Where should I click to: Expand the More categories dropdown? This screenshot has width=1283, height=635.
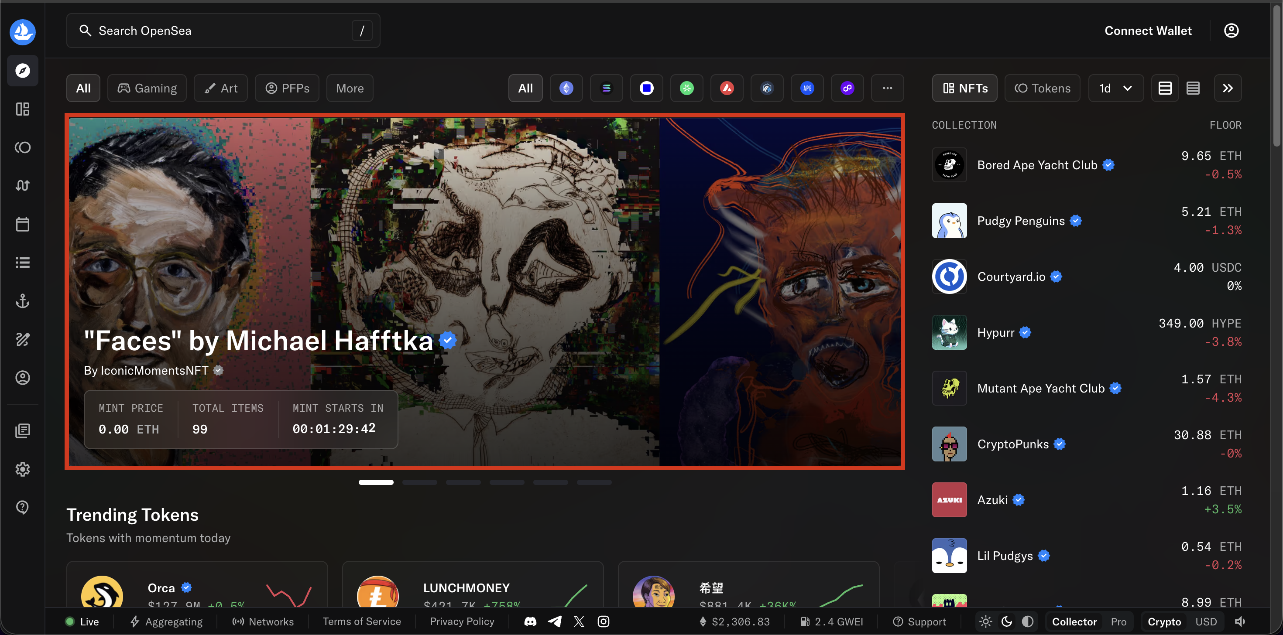point(350,88)
